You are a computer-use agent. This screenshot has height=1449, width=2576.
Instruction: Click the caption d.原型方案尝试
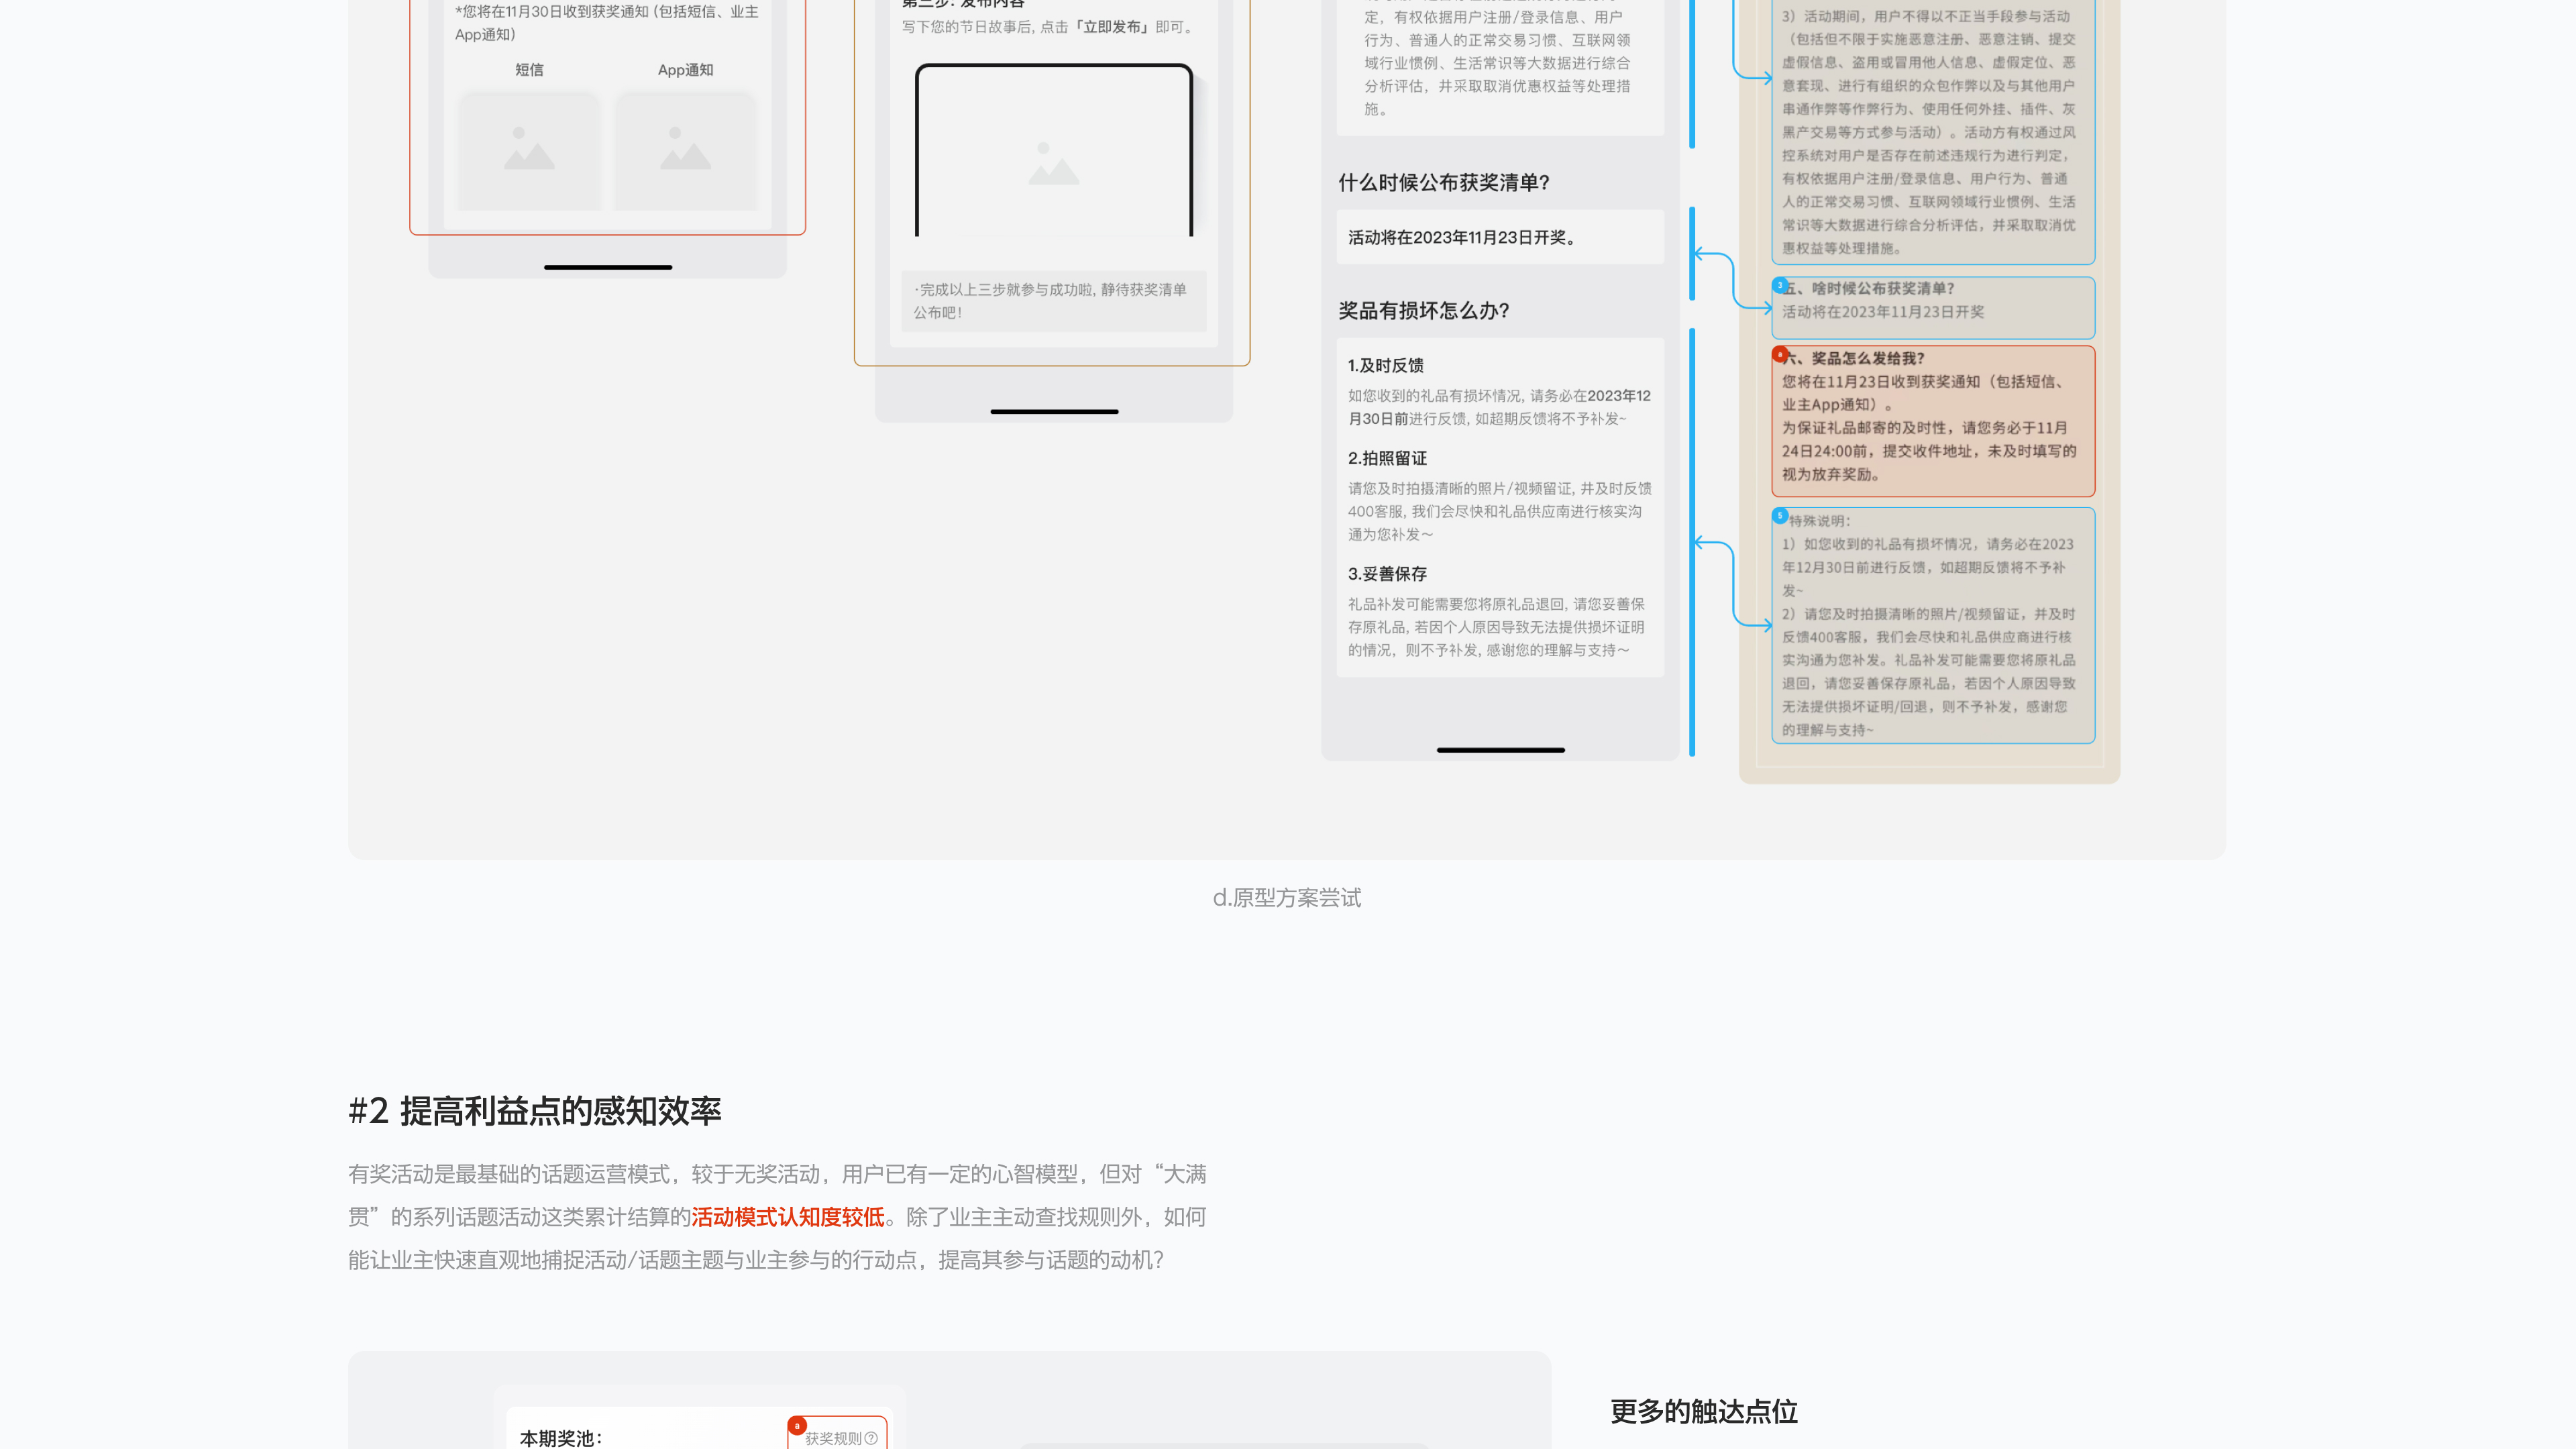coord(1286,898)
